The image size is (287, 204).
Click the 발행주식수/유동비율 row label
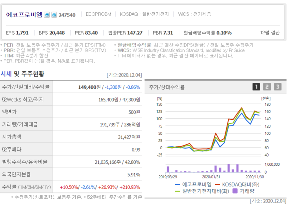click(x=25, y=162)
